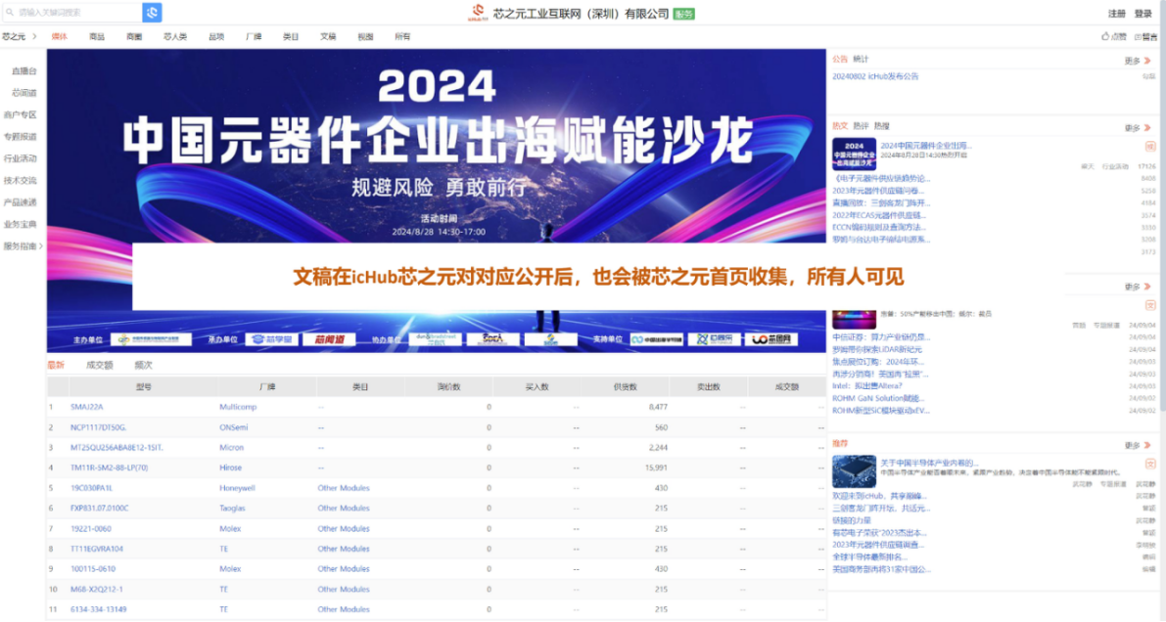The width and height of the screenshot is (1166, 622).
Task: Select the 统计 panel tab
Action: tap(861, 59)
